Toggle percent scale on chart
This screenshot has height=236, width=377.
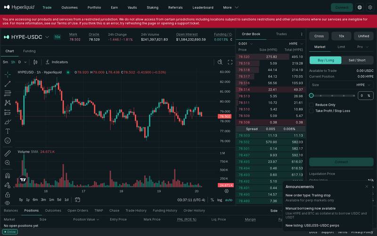click(x=212, y=200)
